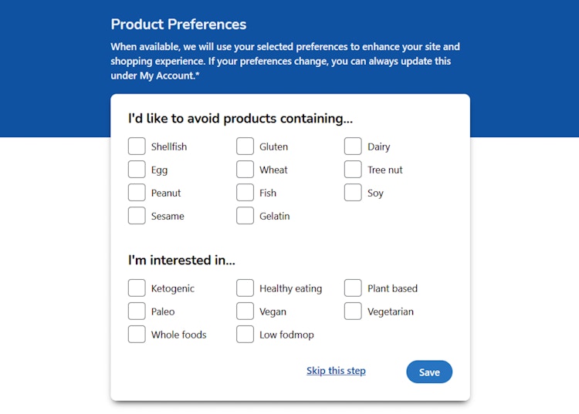Image resolution: width=579 pixels, height=414 pixels.
Task: Tick the Healthy eating checkbox
Action: pos(245,288)
